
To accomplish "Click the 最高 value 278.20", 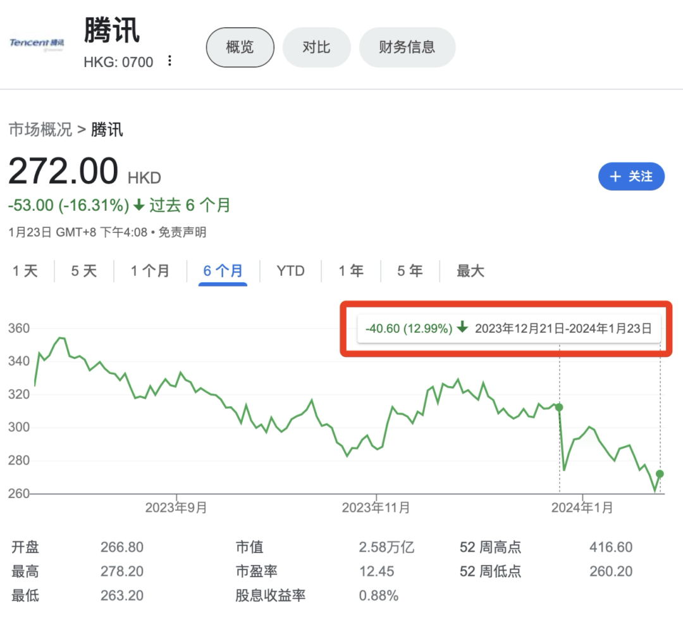I will (x=122, y=571).
